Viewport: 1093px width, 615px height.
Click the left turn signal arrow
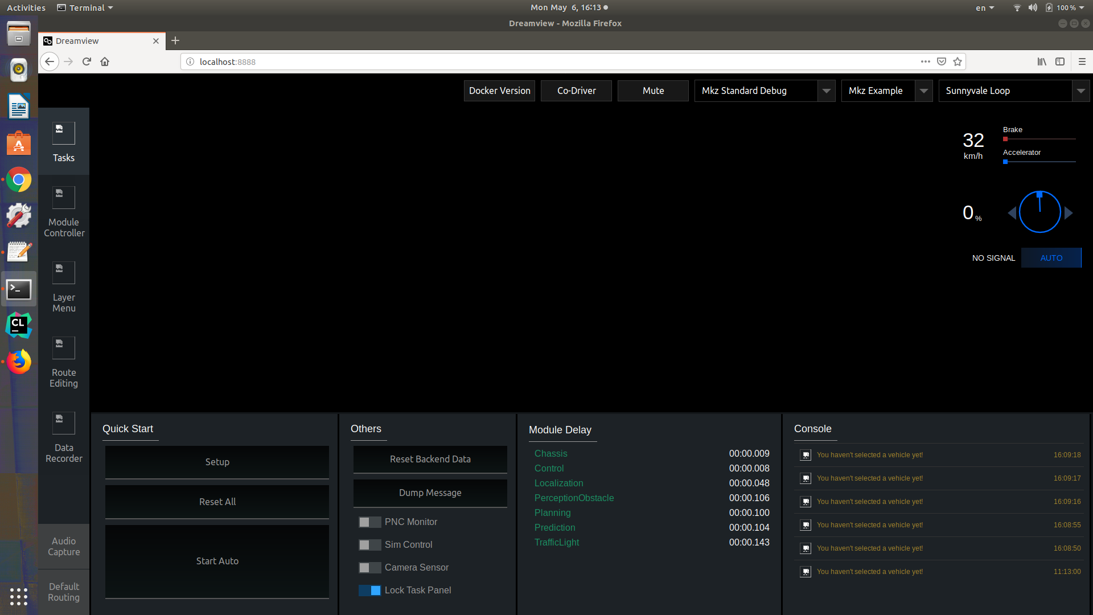pos(1012,213)
